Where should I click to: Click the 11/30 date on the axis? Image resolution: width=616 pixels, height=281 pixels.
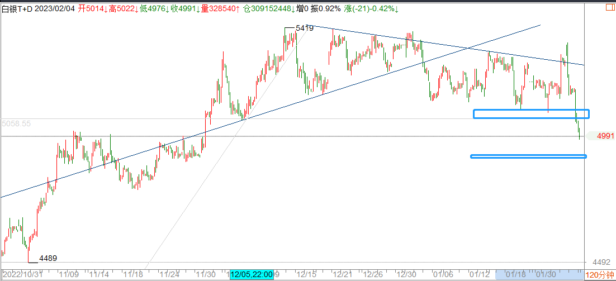tap(206, 274)
